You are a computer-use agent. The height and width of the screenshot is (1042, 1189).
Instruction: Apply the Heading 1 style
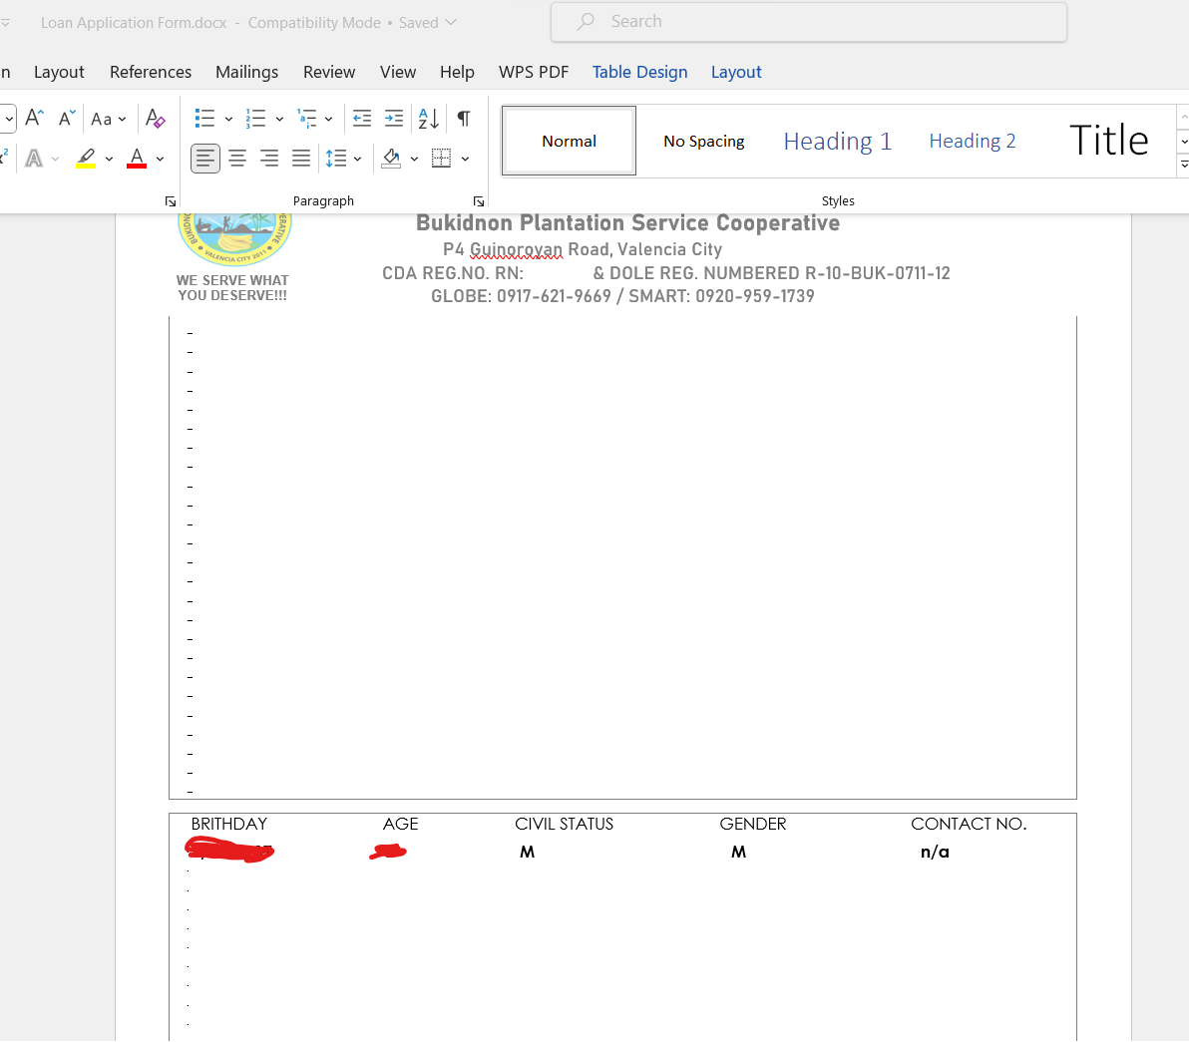click(x=837, y=142)
